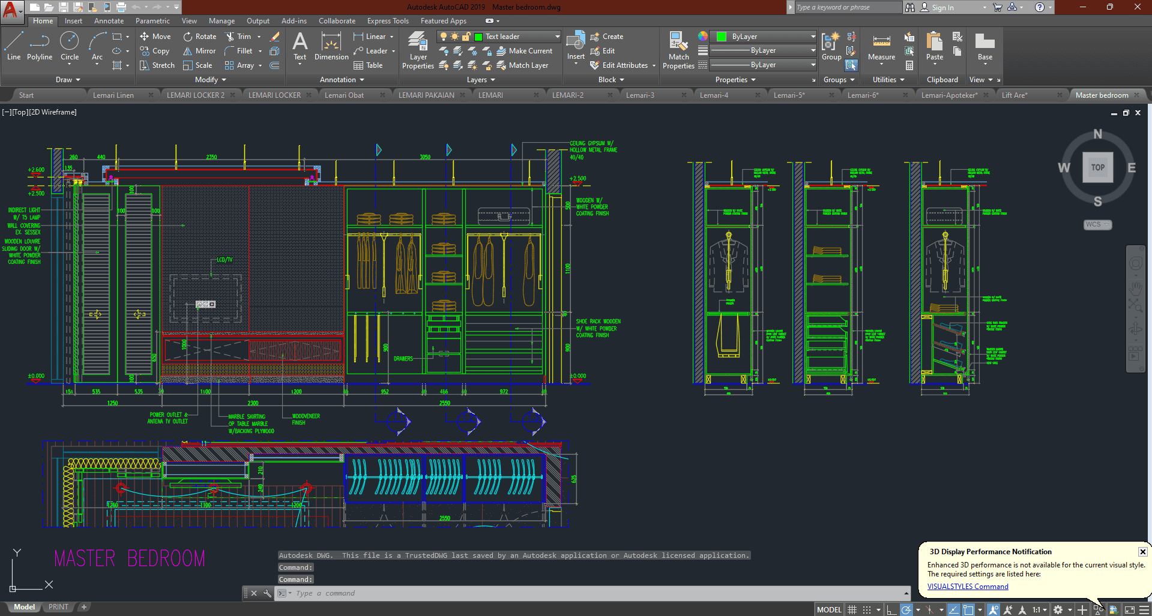
Task: Open the Measure utility
Action: [881, 47]
